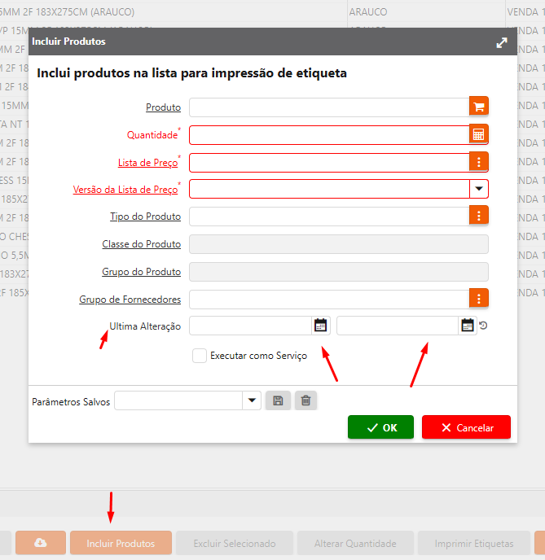545x560 pixels.
Task: Enable Executar como Serviço checkbox
Action: 200,356
